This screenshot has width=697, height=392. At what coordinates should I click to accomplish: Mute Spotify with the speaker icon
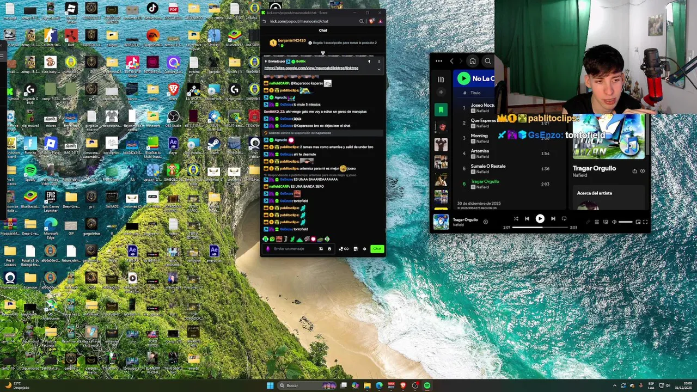(x=614, y=222)
